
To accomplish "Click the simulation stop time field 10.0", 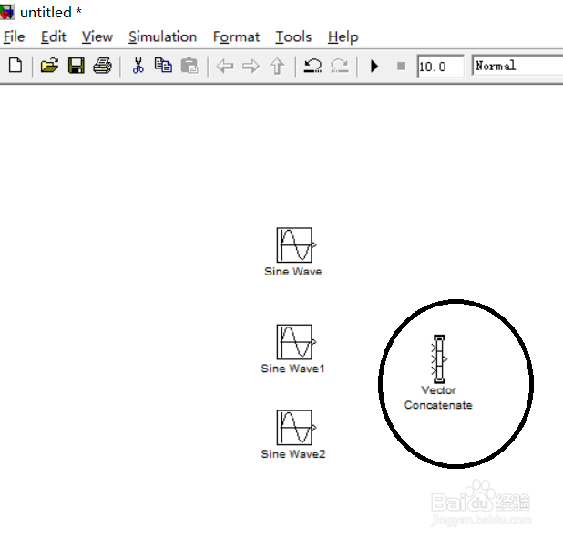I will (x=441, y=67).
